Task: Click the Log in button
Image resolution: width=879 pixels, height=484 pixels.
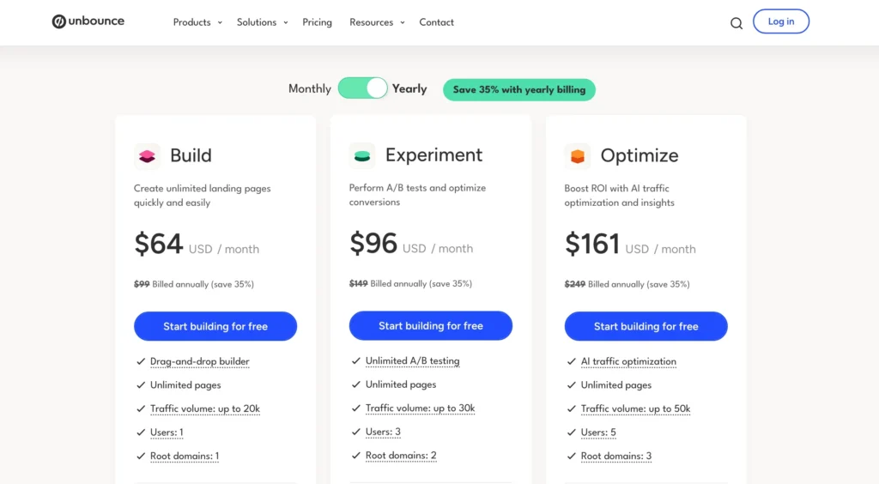Action: 781,21
